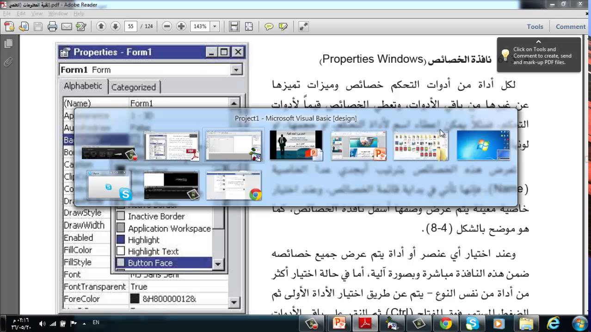Image resolution: width=591 pixels, height=332 pixels.
Task: Click the ForeColor black swatch
Action: click(135, 299)
